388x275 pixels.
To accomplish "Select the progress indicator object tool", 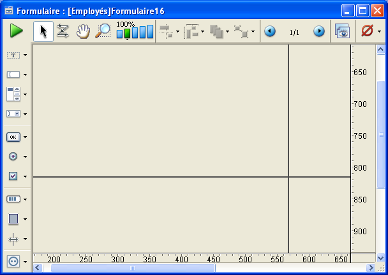I will tap(13, 199).
